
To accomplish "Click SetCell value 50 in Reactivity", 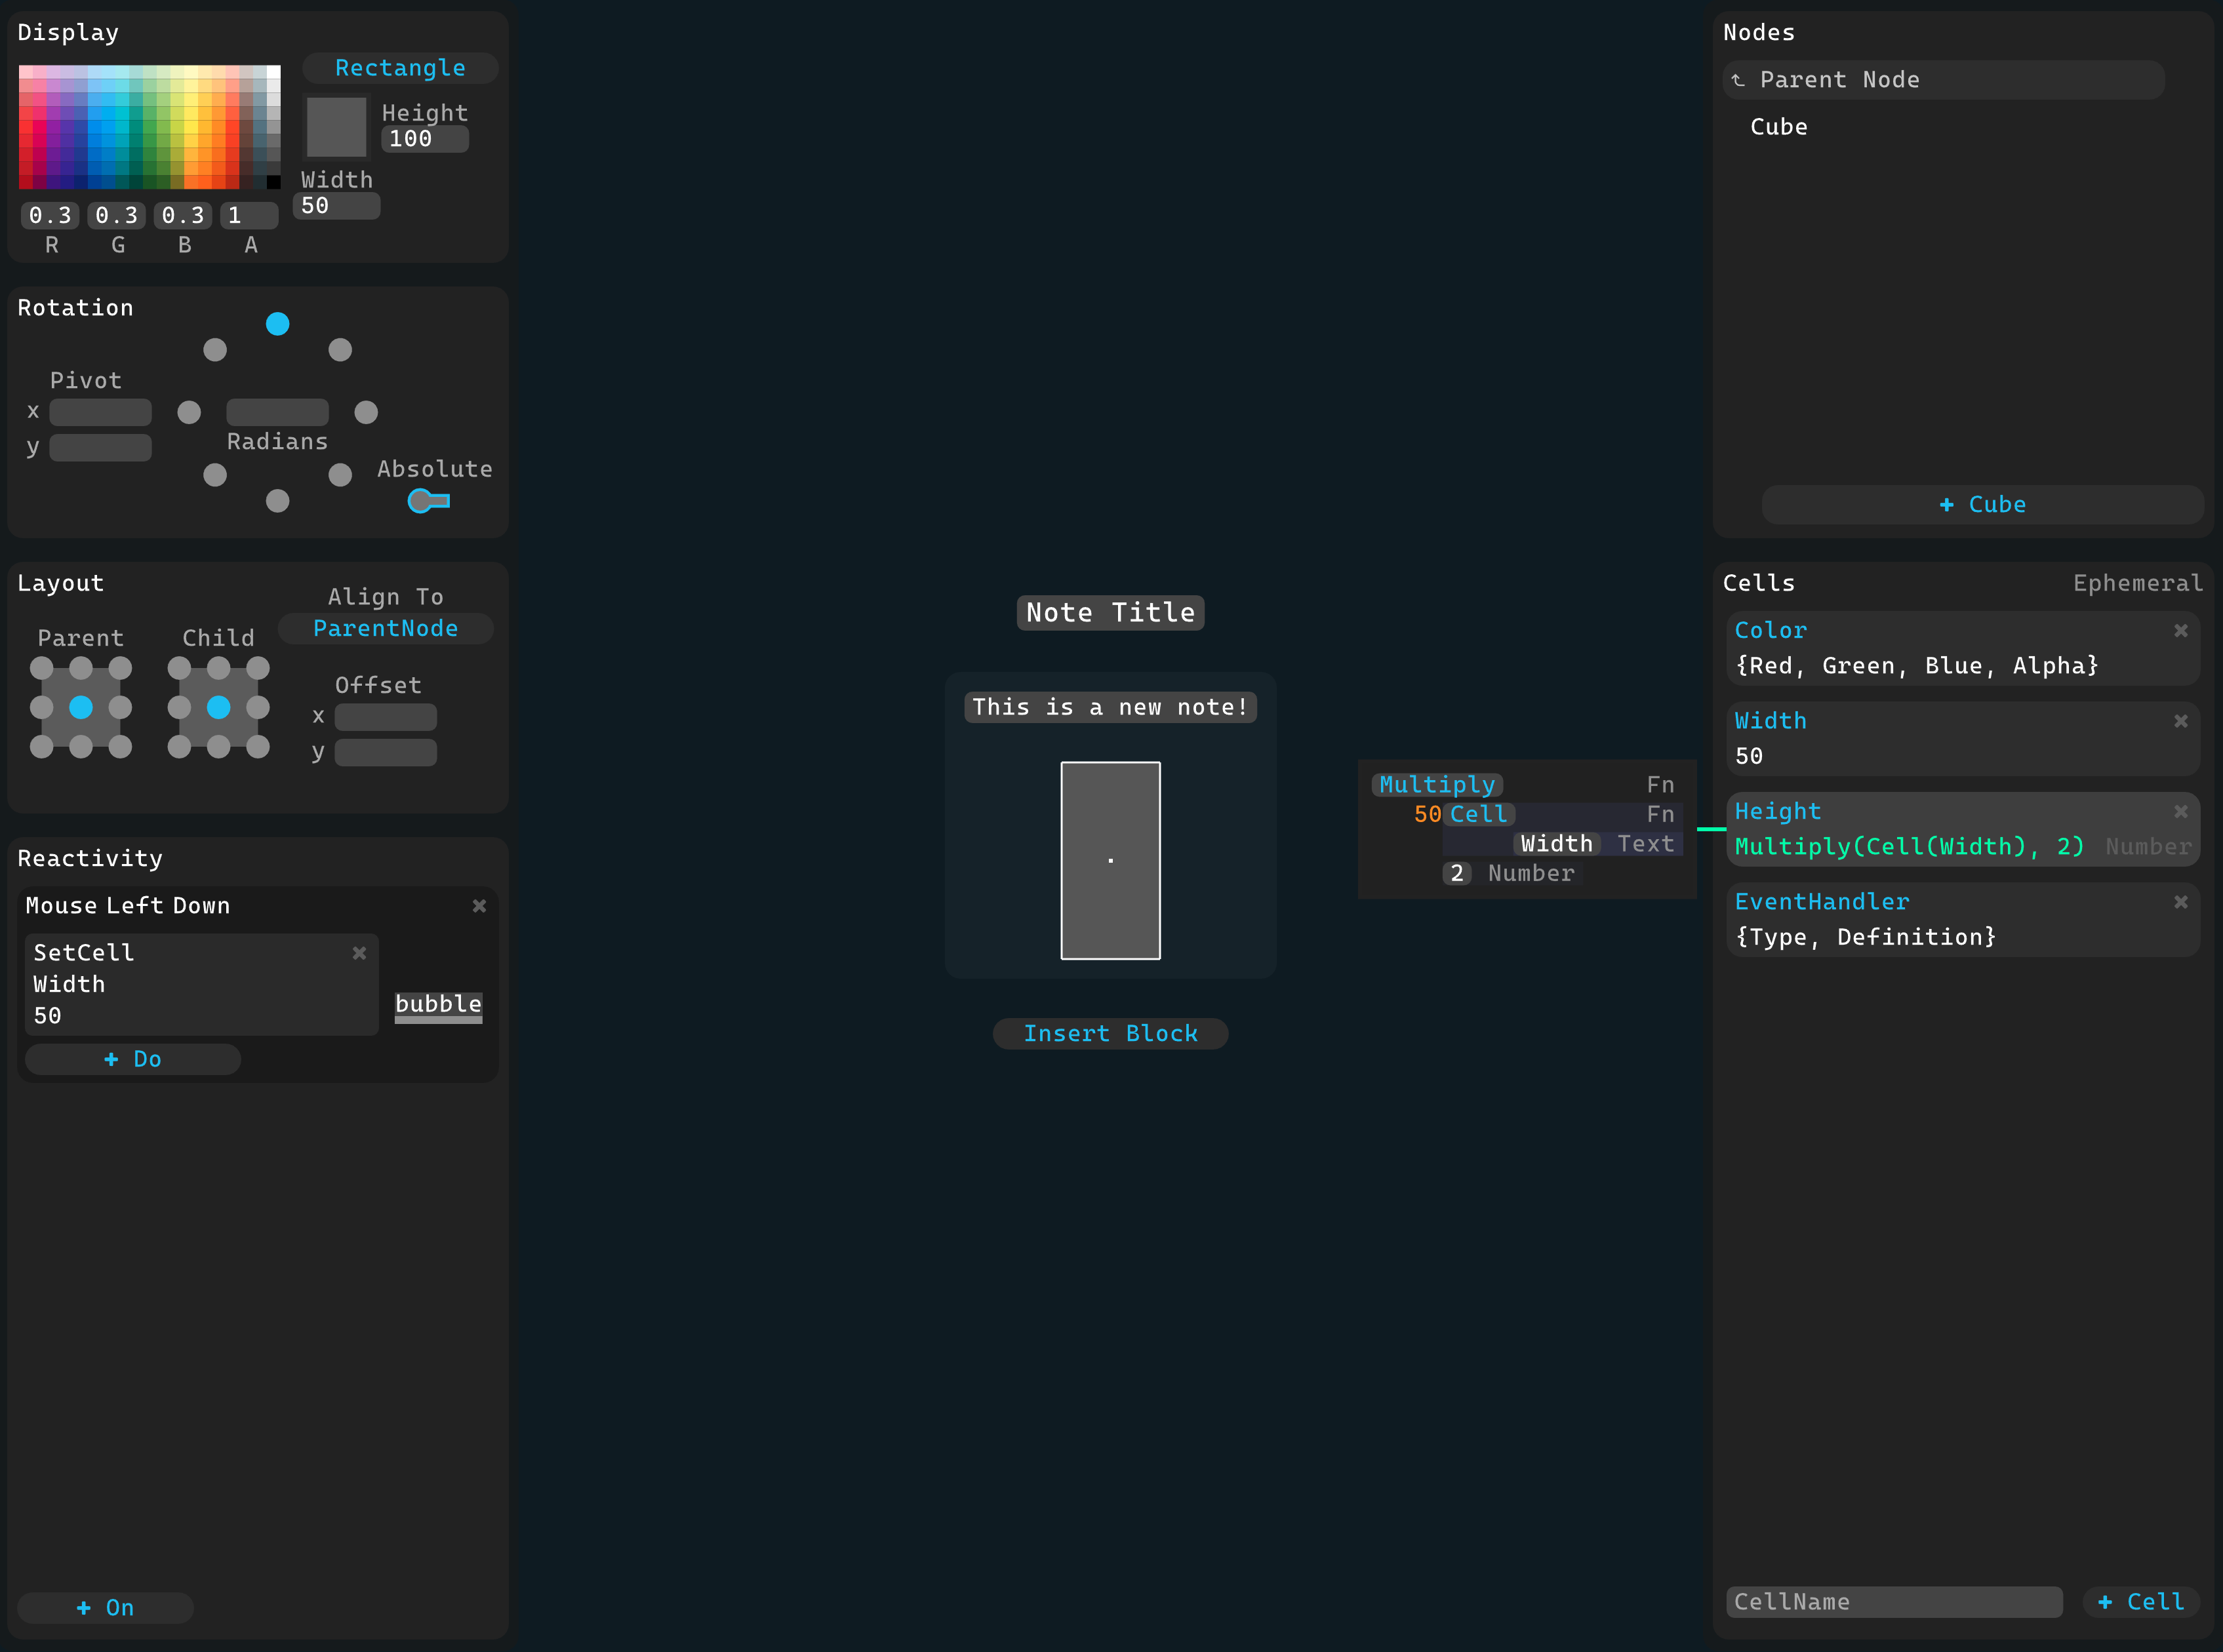I will [x=47, y=1016].
